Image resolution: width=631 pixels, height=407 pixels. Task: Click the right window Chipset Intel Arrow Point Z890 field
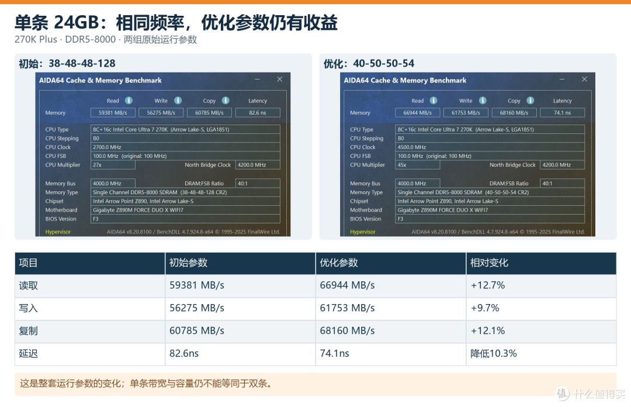(x=490, y=201)
